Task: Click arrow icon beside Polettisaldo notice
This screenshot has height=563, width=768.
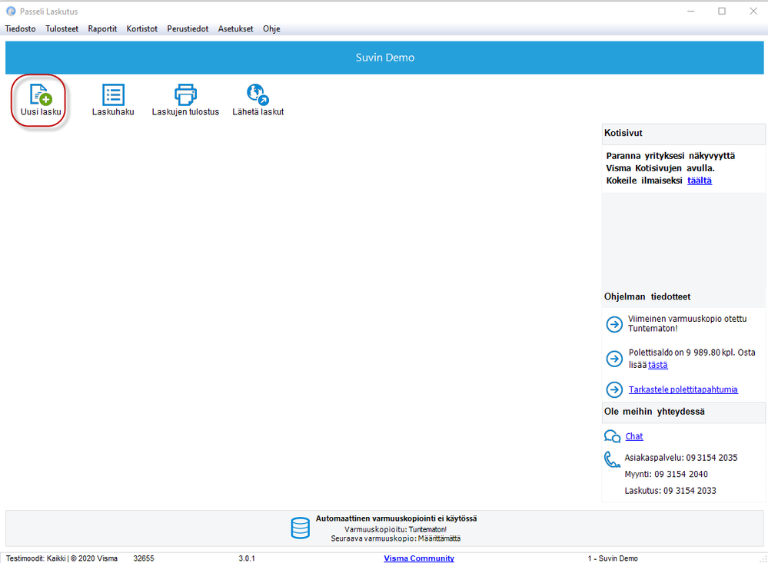Action: (x=614, y=359)
